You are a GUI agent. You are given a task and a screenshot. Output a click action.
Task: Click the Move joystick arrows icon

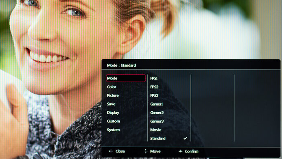[x=146, y=151]
